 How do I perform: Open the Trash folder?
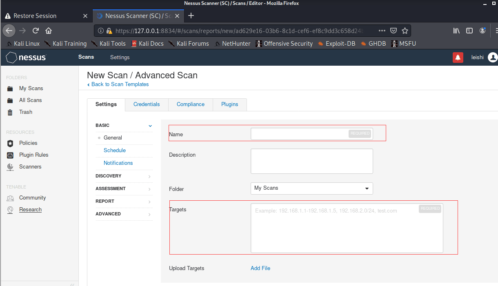coord(25,112)
